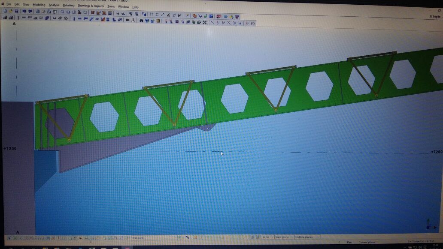443x249 pixels.
Task: Open the View menu
Action: (26, 5)
